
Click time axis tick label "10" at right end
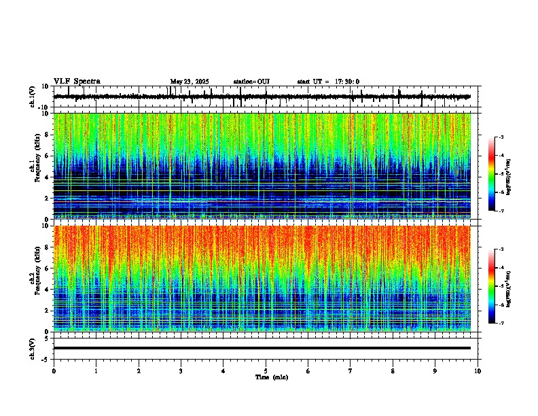(x=478, y=371)
